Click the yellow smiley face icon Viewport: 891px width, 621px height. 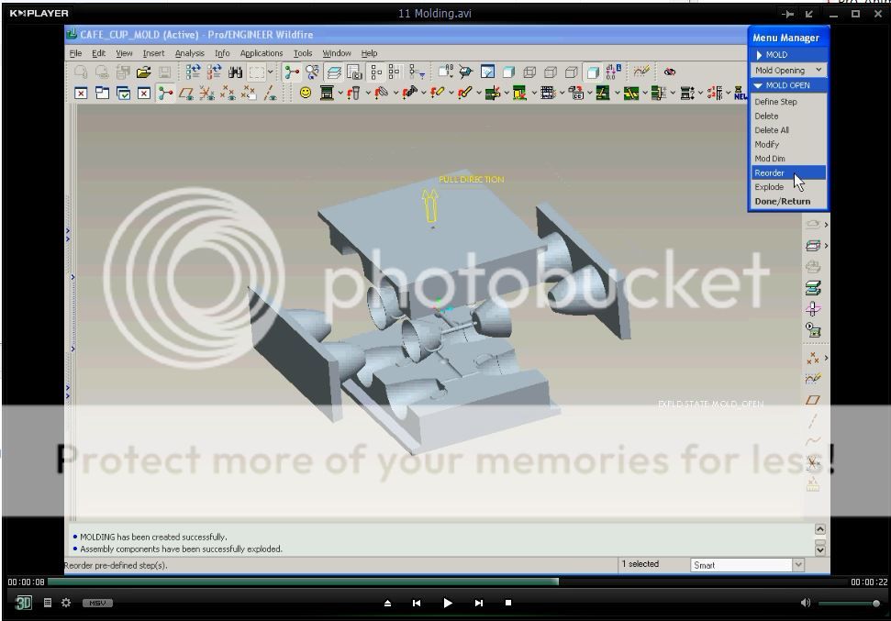(x=306, y=93)
